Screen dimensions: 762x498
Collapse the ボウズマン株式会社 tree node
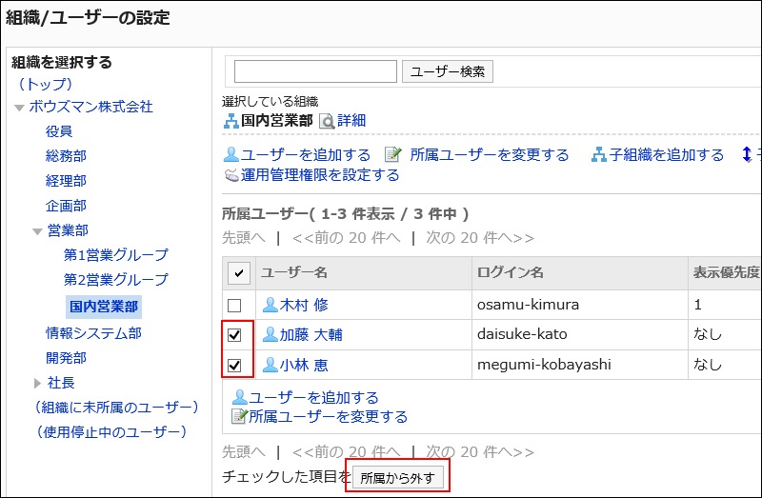pyautogui.click(x=19, y=108)
